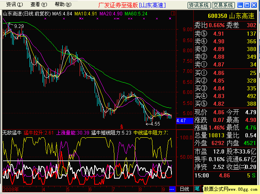The width and height of the screenshot is (260, 194).
Task: Click month 8 marker on time axis
Action: [x=140, y=190]
